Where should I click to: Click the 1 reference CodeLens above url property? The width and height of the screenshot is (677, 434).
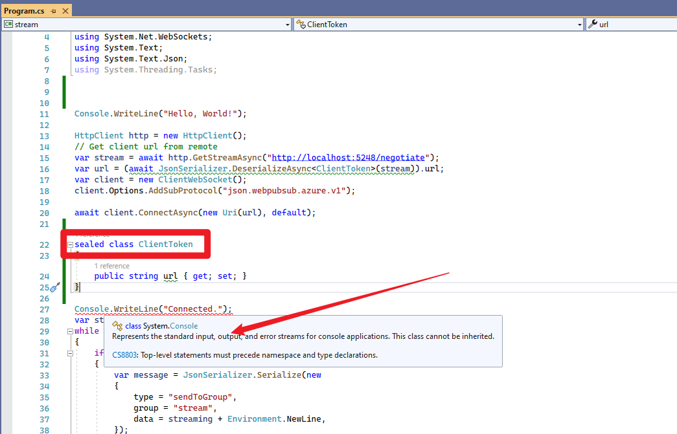click(x=111, y=266)
